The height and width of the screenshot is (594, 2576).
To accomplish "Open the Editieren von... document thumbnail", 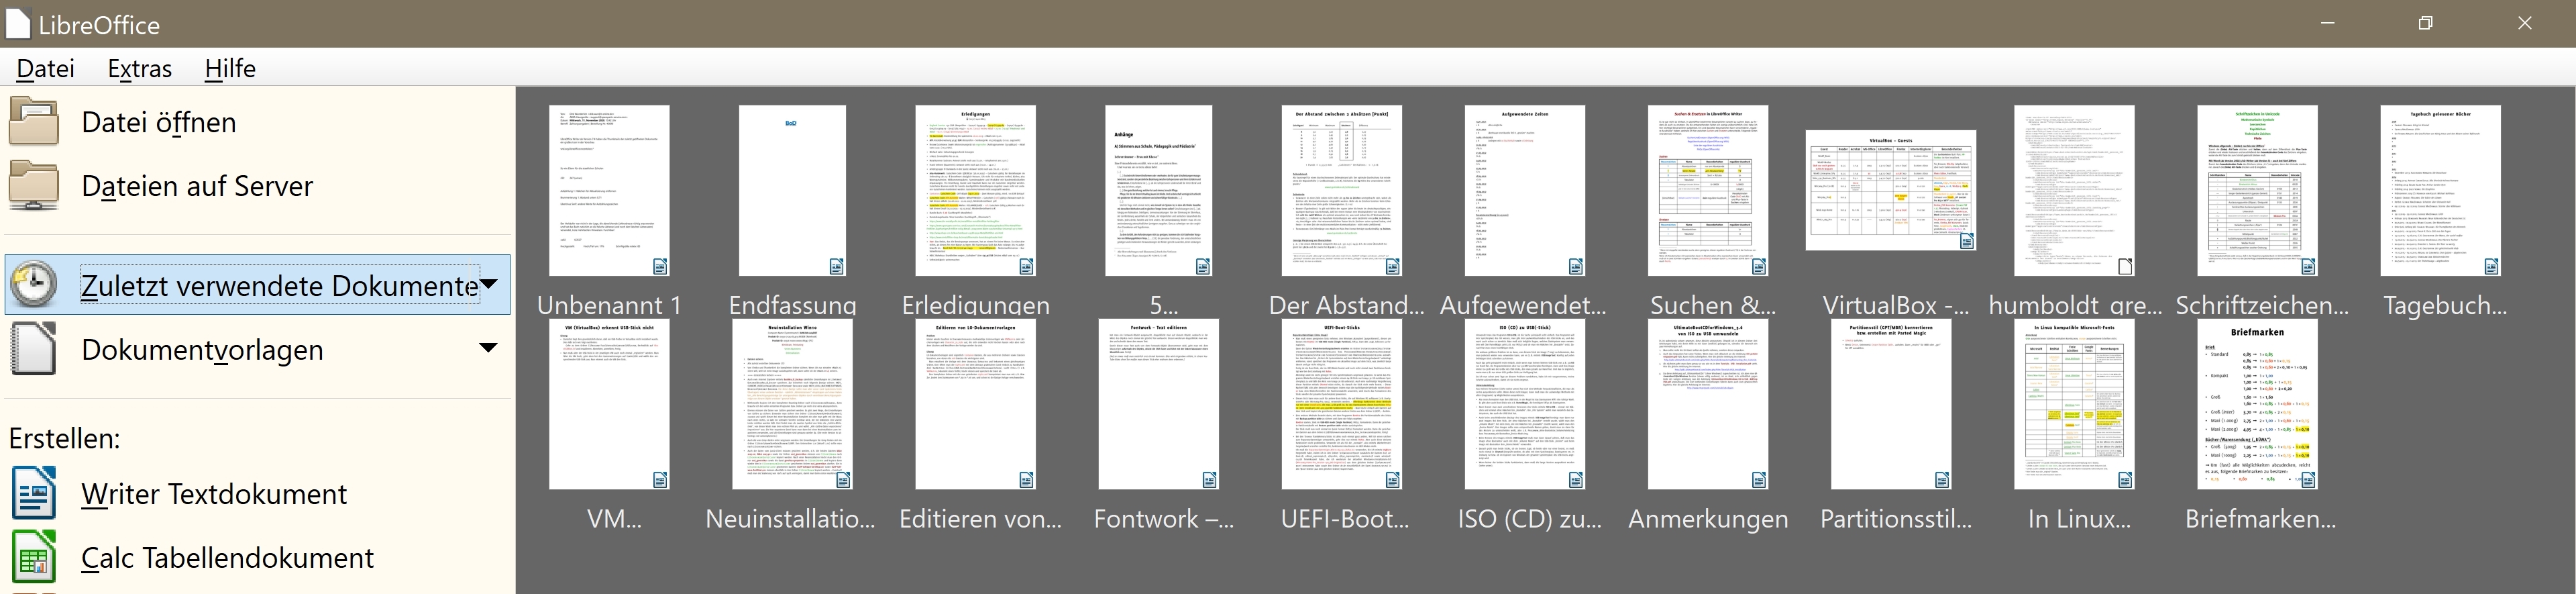I will click(x=975, y=404).
